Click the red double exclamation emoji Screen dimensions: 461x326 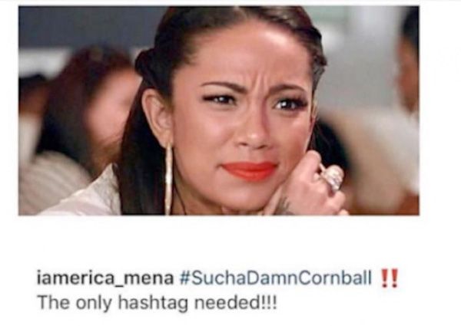[x=390, y=278]
